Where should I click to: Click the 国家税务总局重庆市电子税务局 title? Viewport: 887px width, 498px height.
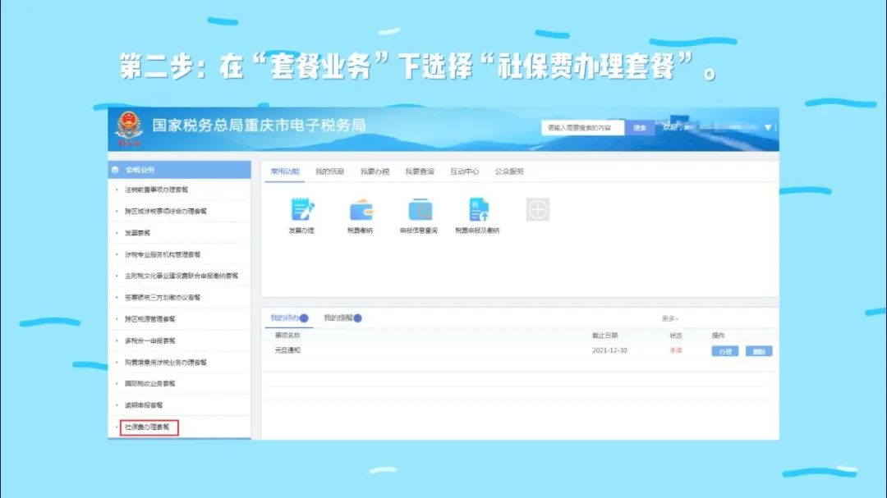point(259,126)
